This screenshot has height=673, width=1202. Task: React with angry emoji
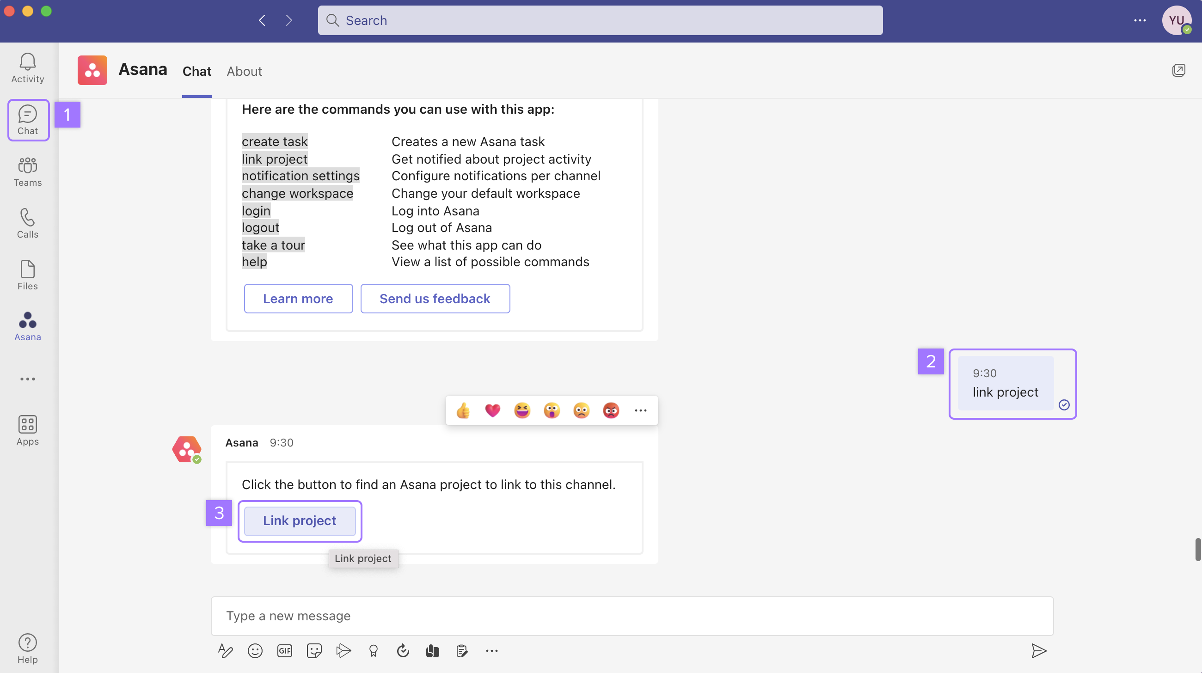pyautogui.click(x=611, y=410)
